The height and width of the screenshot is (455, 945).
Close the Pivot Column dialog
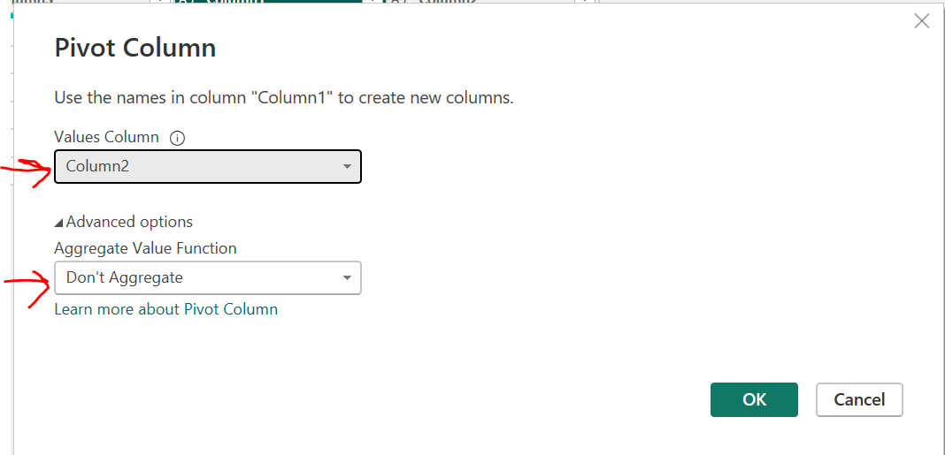[x=921, y=22]
